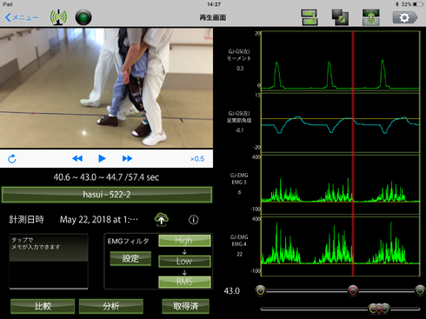Screen dimensions: 426x319
Task: Open the 分析 analysis button
Action: pos(111,306)
